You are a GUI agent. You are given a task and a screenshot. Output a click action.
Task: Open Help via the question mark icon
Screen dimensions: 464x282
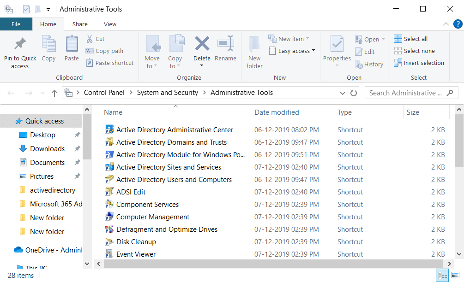click(457, 24)
